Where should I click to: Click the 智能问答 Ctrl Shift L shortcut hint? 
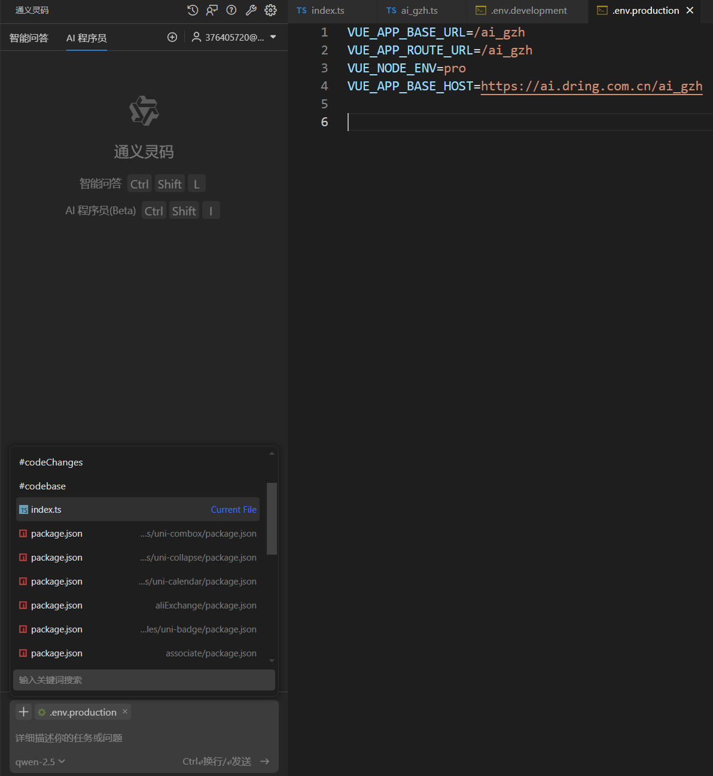tap(142, 184)
